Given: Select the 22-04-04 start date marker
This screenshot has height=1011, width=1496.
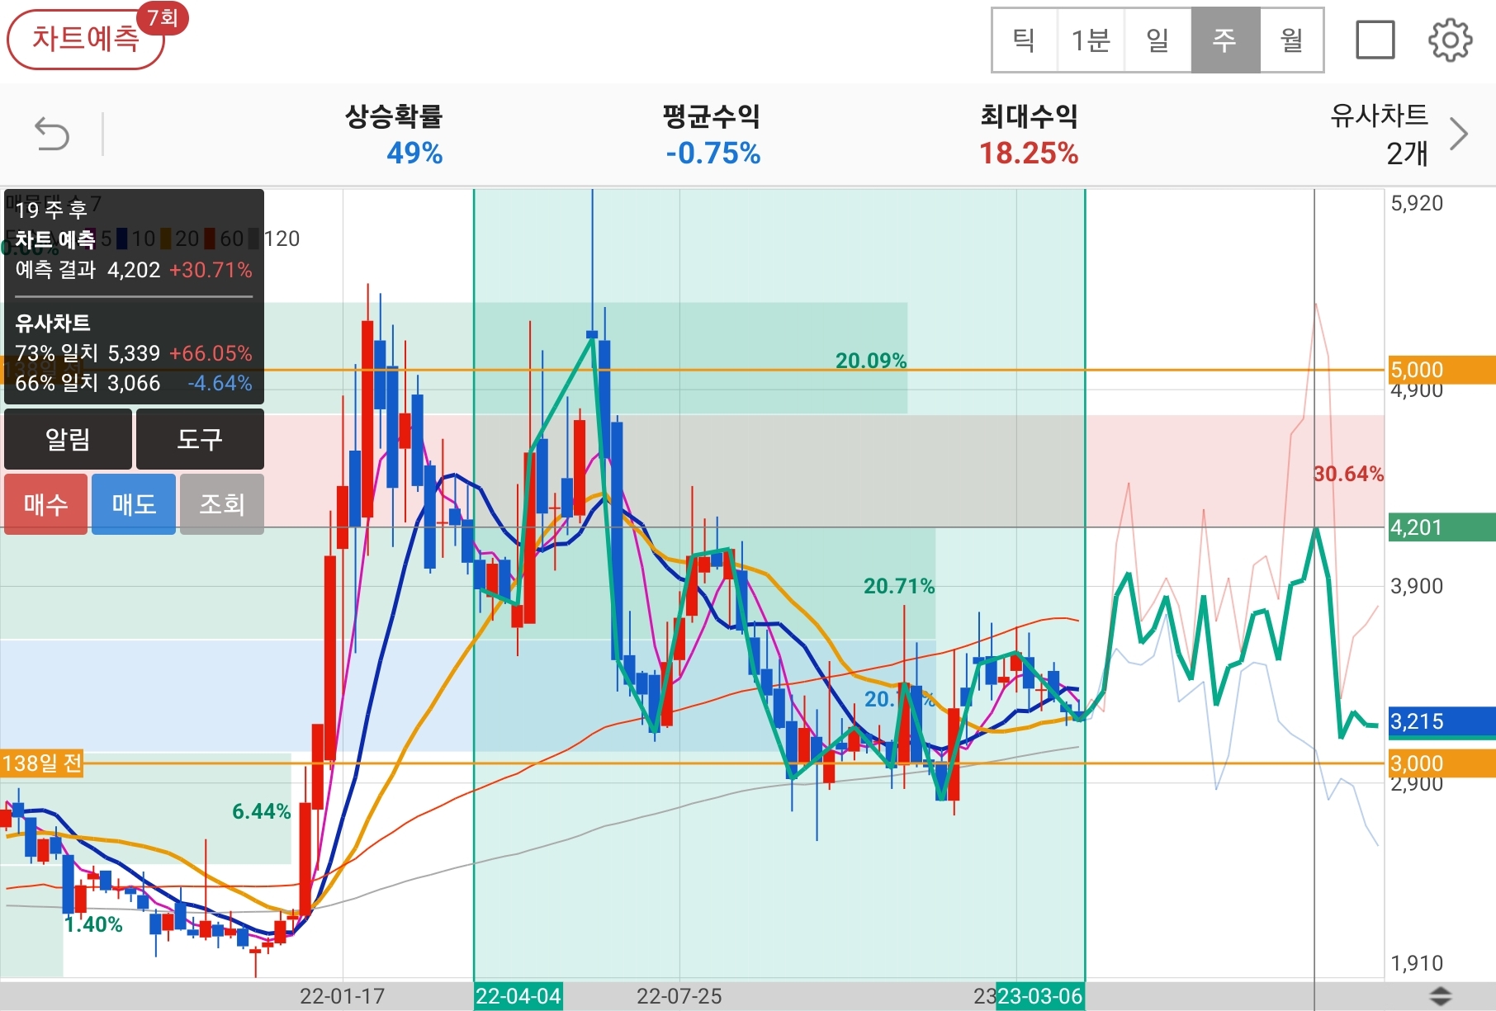Looking at the screenshot, I should pyautogui.click(x=518, y=996).
